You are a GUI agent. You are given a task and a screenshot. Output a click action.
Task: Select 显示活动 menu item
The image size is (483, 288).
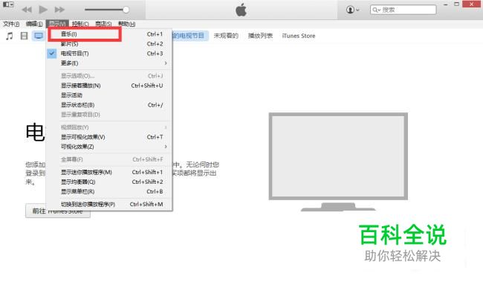point(109,95)
